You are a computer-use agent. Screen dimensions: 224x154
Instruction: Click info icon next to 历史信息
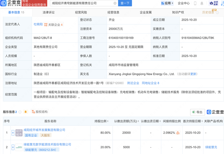pyautogui.click(x=217, y=12)
